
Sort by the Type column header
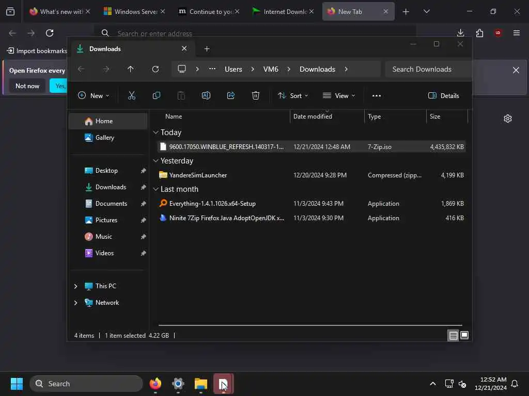pyautogui.click(x=395, y=117)
